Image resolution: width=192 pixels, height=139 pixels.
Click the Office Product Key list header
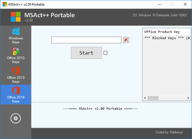(x=162, y=32)
